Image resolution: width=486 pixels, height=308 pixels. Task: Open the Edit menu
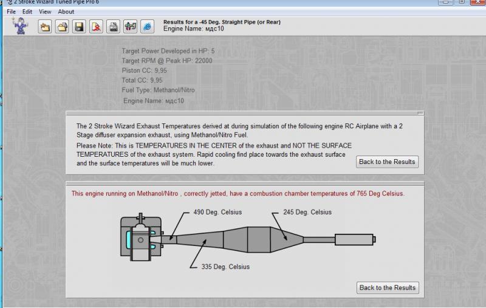[27, 12]
